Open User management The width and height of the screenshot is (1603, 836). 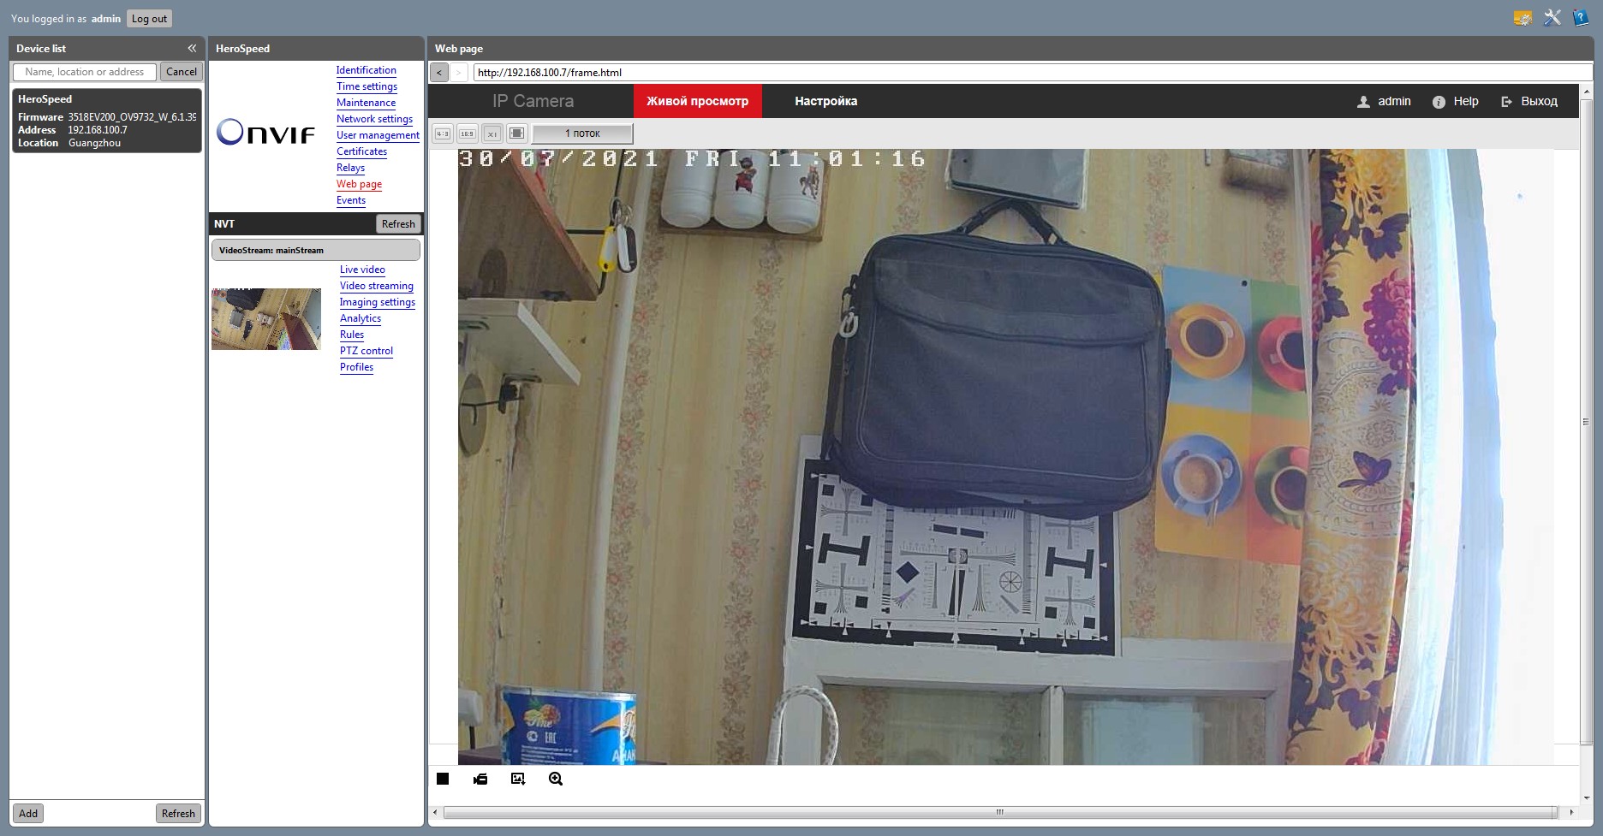378,135
